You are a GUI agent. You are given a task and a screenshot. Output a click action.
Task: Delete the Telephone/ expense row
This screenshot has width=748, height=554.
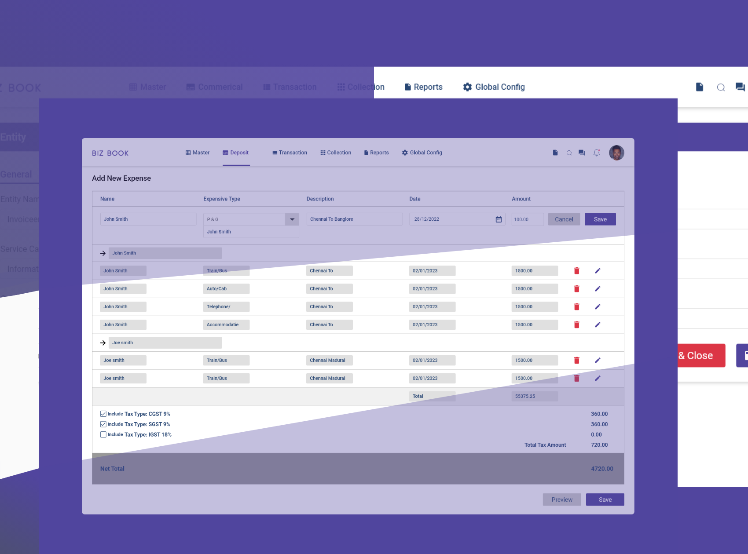click(576, 307)
